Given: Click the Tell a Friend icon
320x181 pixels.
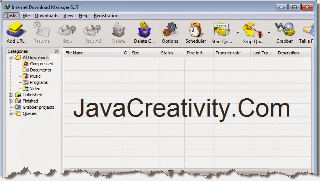Looking at the screenshot, I should point(308,30).
